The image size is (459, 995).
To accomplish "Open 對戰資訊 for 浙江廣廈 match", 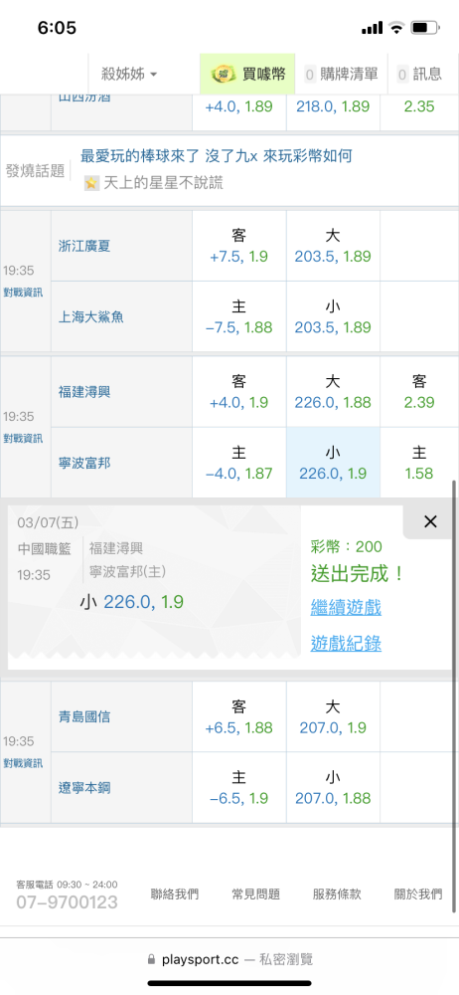I will [x=23, y=293].
